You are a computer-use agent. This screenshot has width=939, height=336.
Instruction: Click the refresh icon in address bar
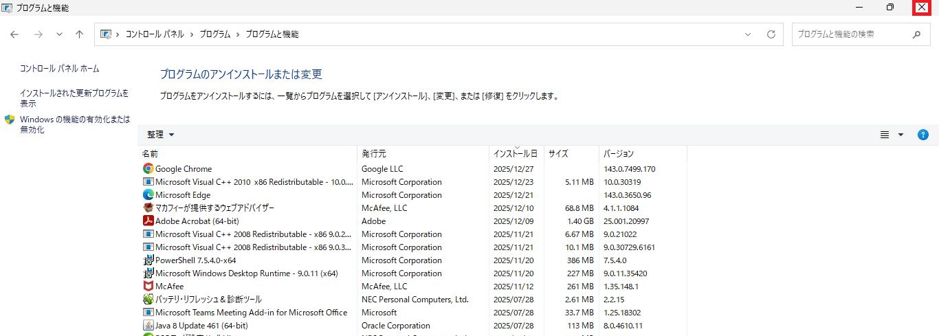[771, 34]
